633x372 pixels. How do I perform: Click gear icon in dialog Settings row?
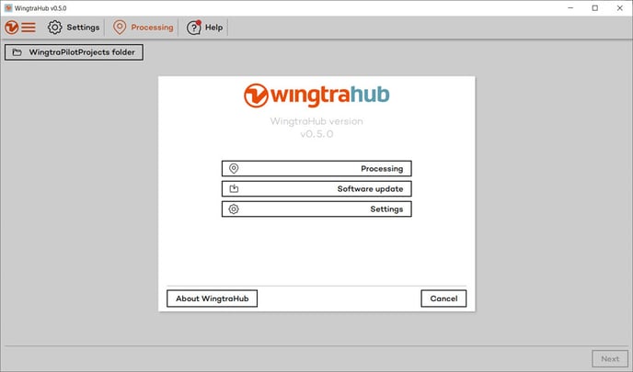234,209
